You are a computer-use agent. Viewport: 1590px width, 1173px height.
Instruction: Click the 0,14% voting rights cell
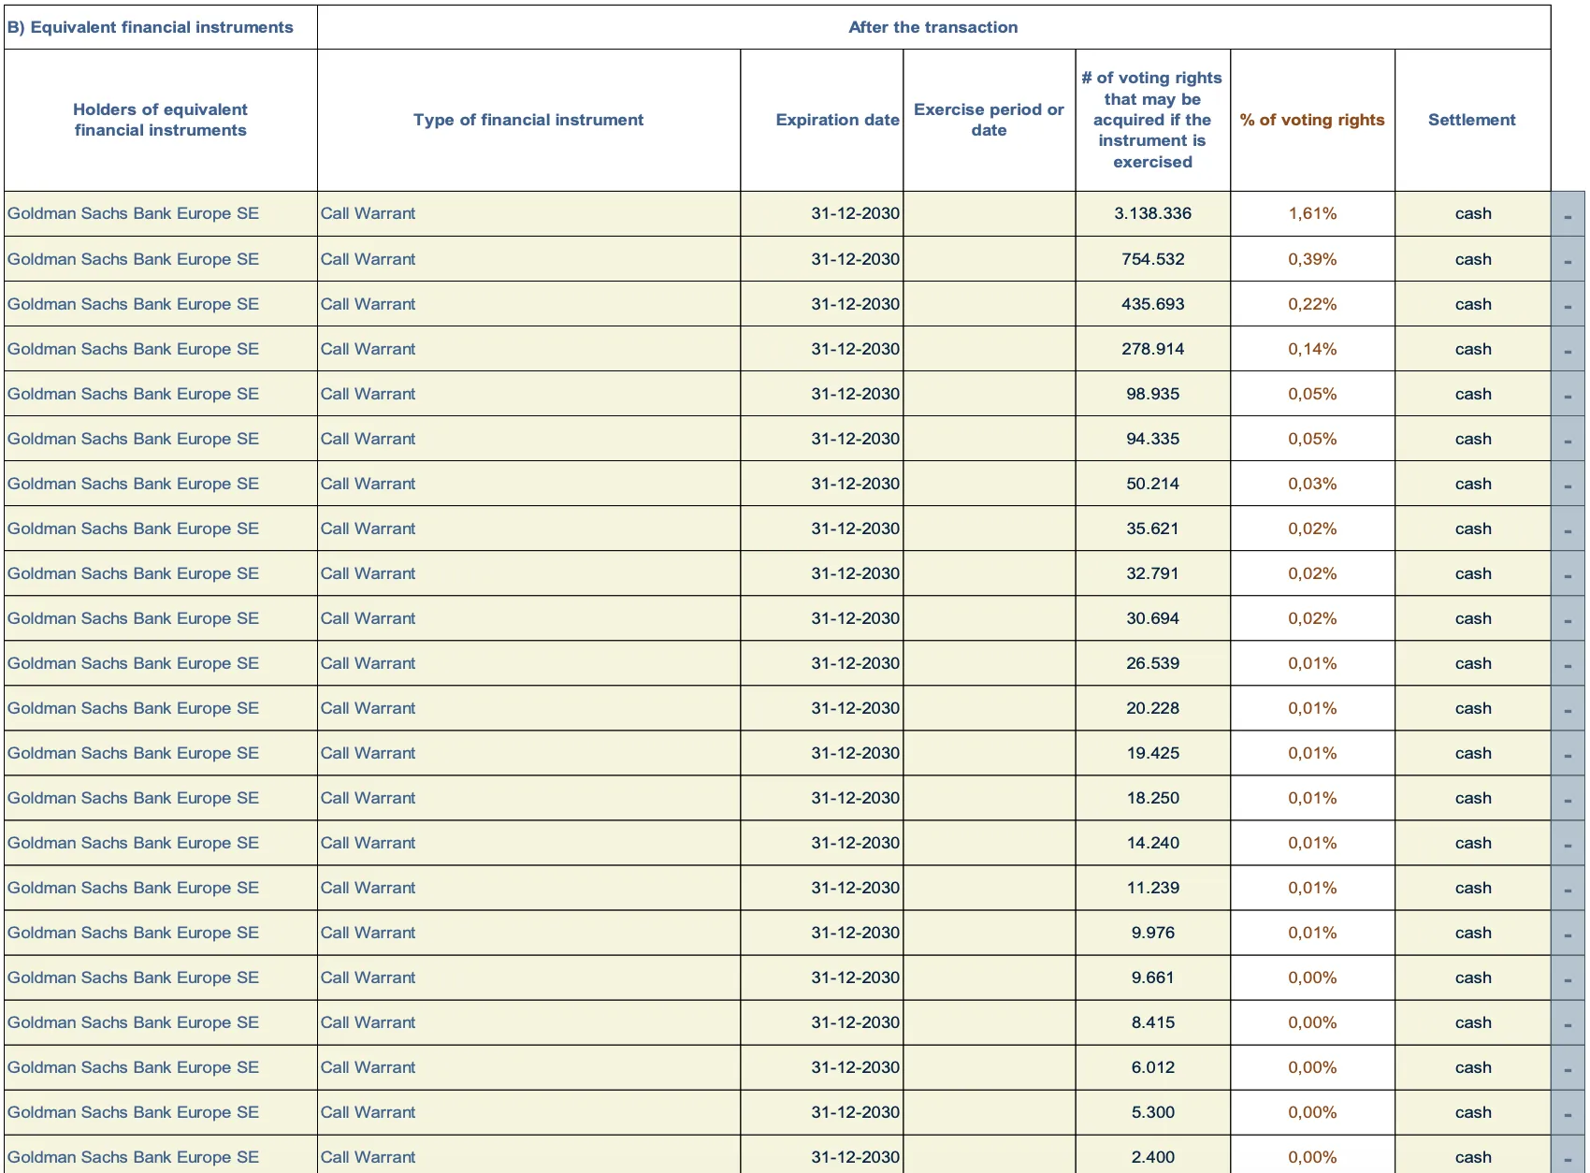[x=1312, y=349]
